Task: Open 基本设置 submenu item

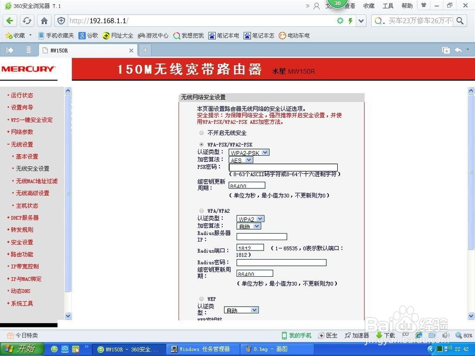Action: click(27, 157)
